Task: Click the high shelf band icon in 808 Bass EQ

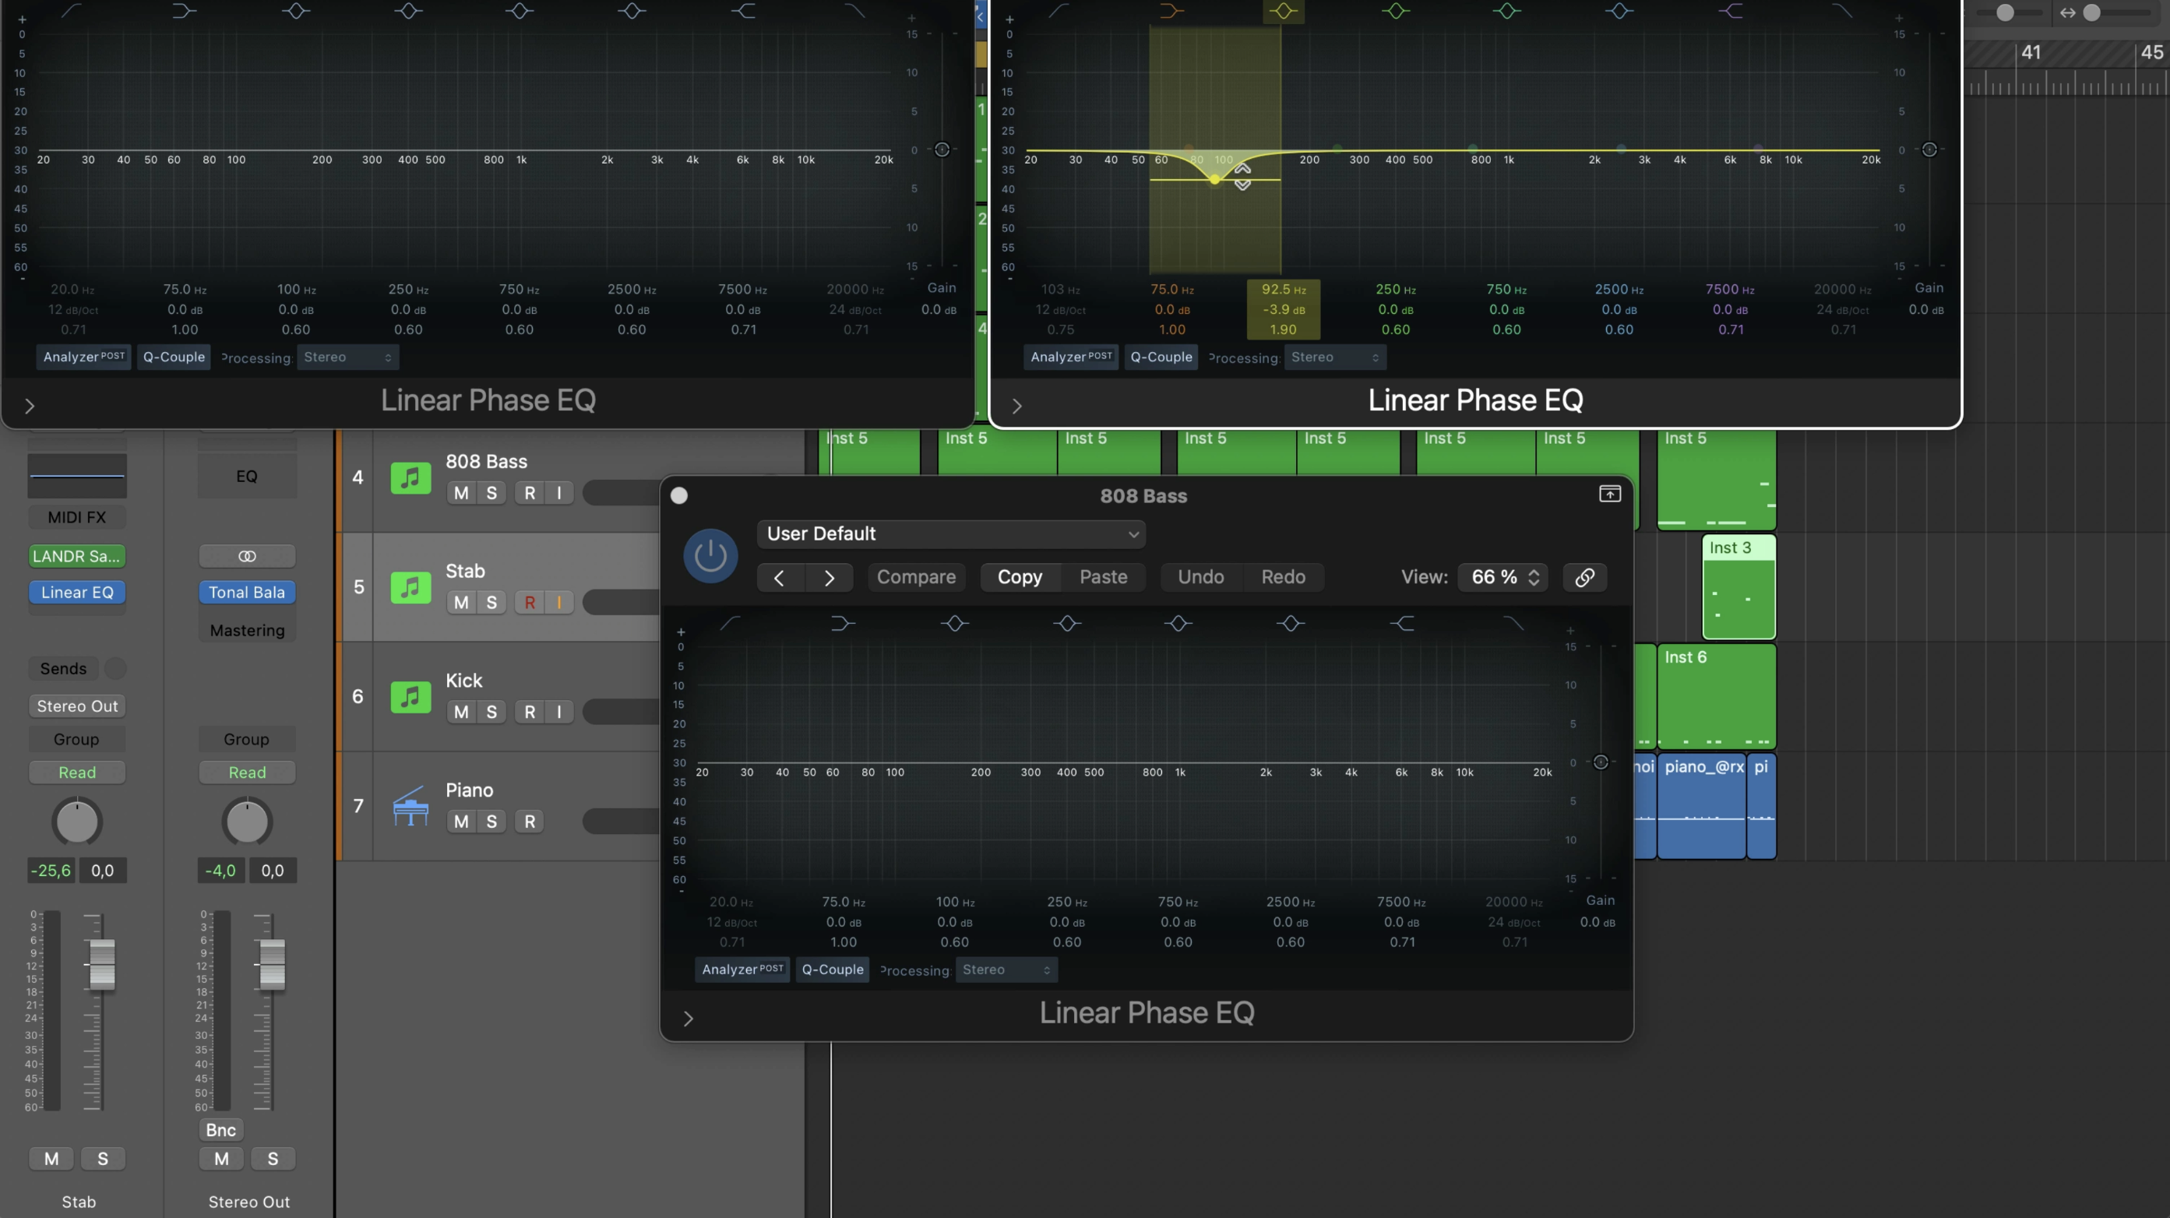Action: [x=1402, y=623]
